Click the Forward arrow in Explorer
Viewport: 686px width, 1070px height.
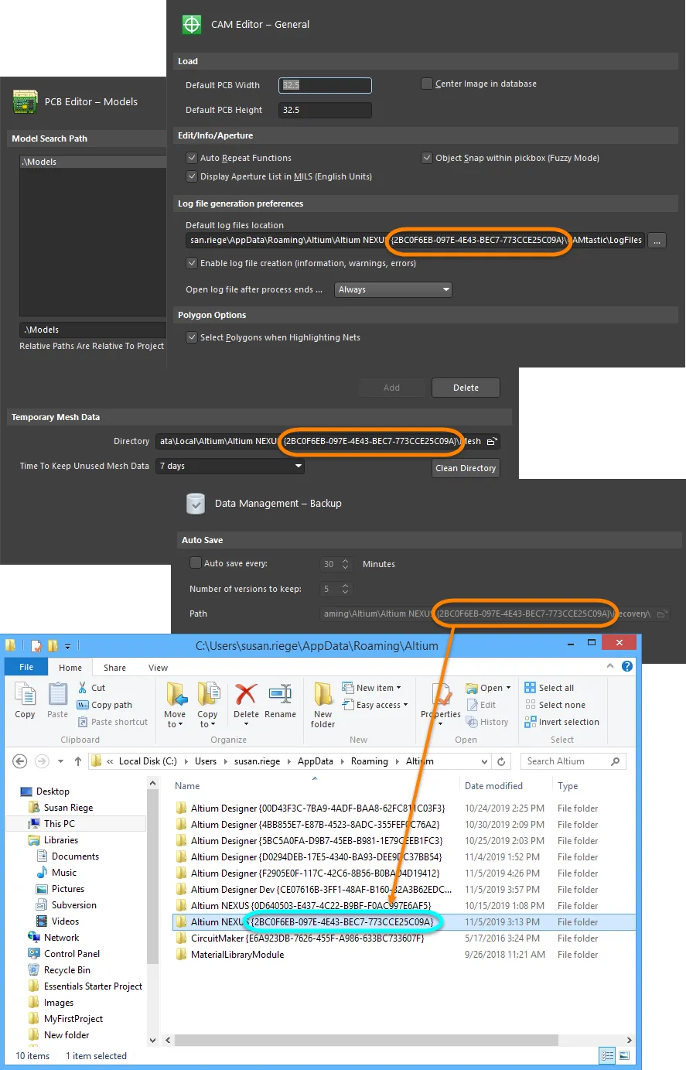pyautogui.click(x=42, y=761)
